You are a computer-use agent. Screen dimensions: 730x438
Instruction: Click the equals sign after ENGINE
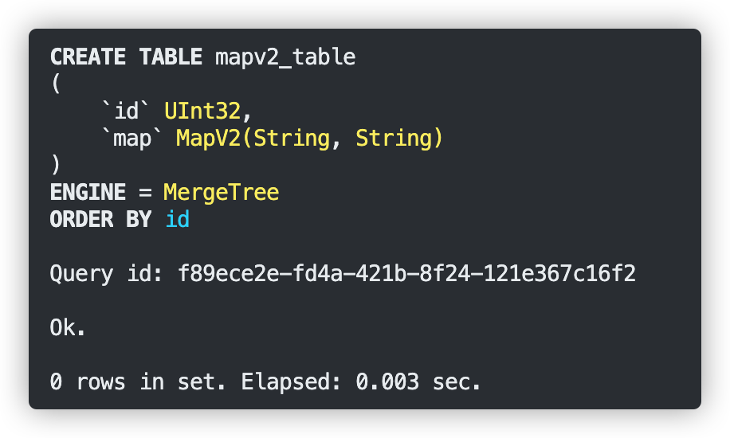[x=145, y=193]
